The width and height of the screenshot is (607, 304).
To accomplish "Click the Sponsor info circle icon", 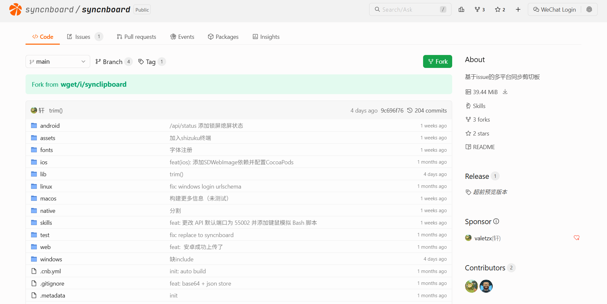I will pyautogui.click(x=496, y=221).
